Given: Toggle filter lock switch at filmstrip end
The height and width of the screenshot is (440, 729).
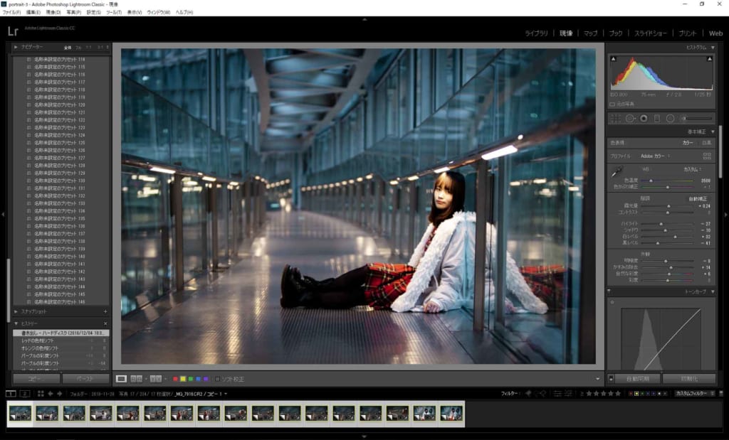Looking at the screenshot, I should click(721, 393).
